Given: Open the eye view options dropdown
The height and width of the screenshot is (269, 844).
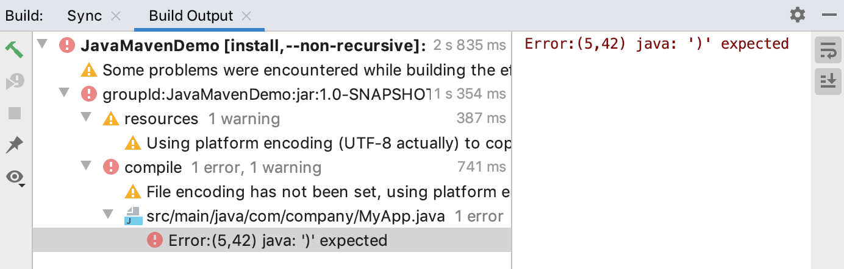Looking at the screenshot, I should [x=15, y=177].
